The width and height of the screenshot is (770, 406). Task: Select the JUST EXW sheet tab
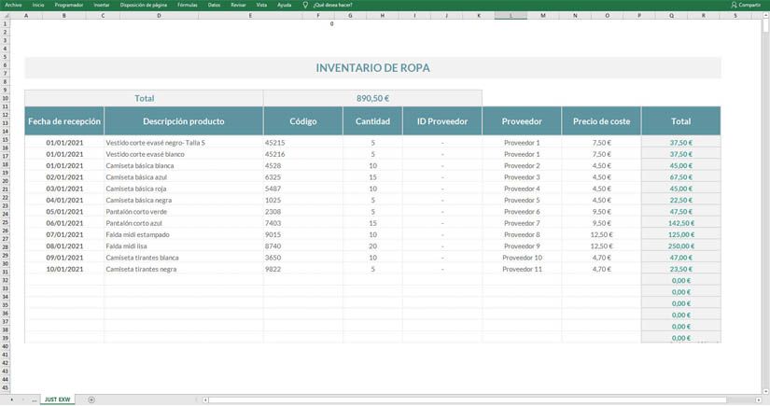pos(58,399)
